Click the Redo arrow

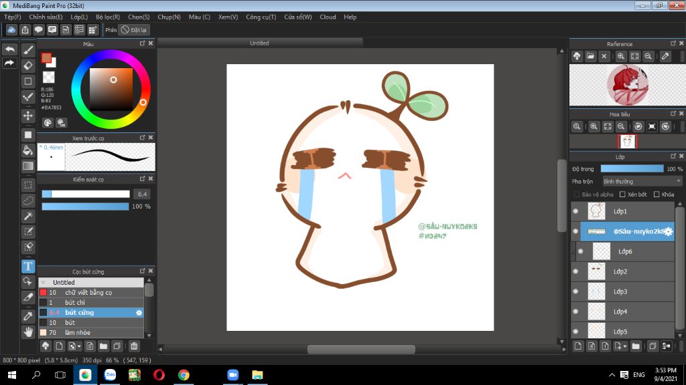9,63
